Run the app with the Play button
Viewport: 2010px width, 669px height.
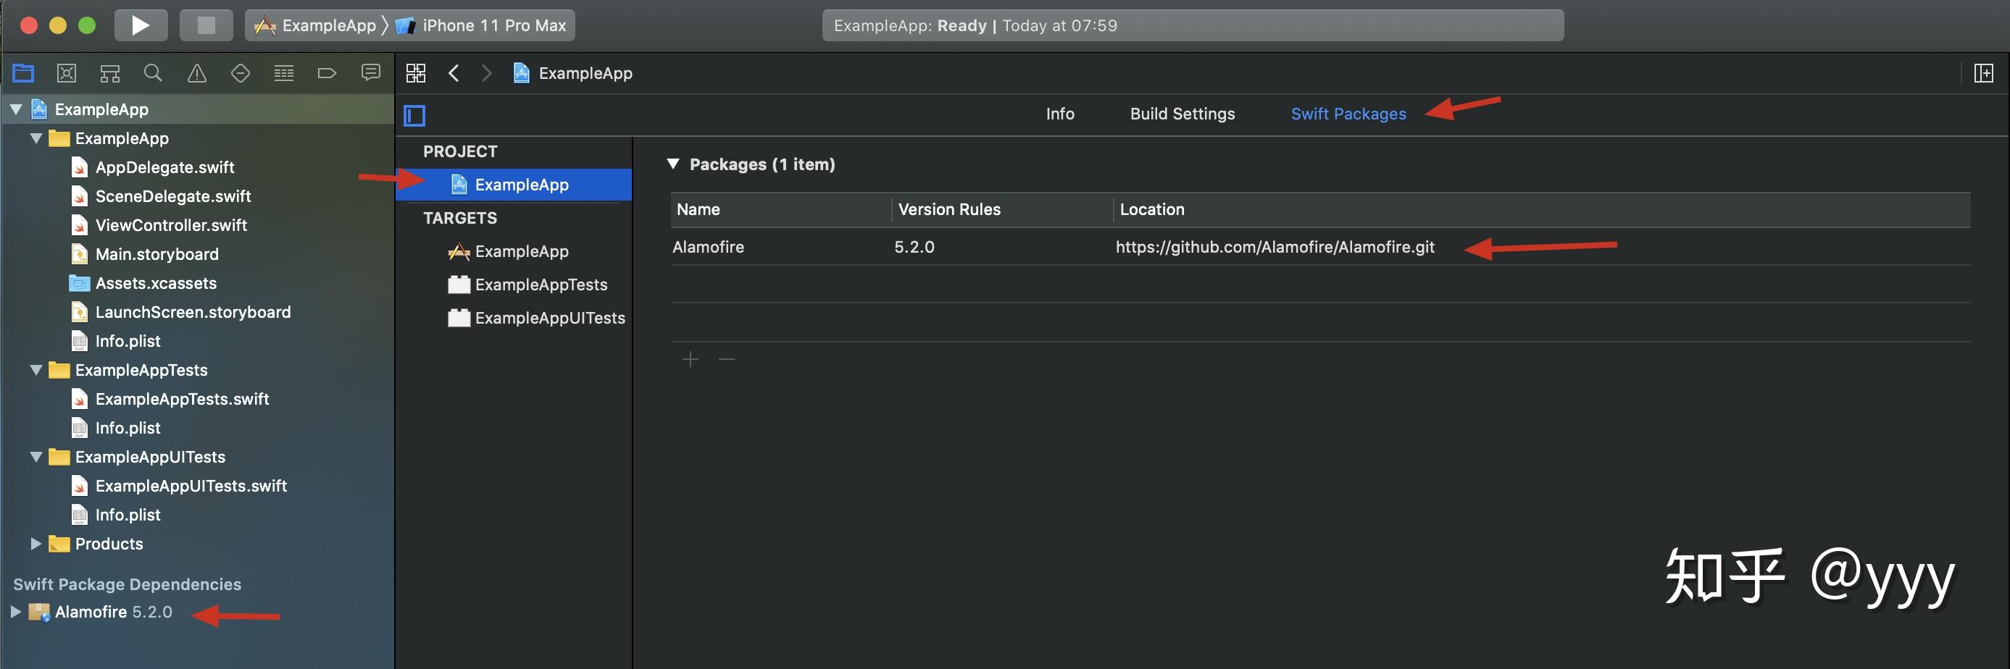pos(141,25)
